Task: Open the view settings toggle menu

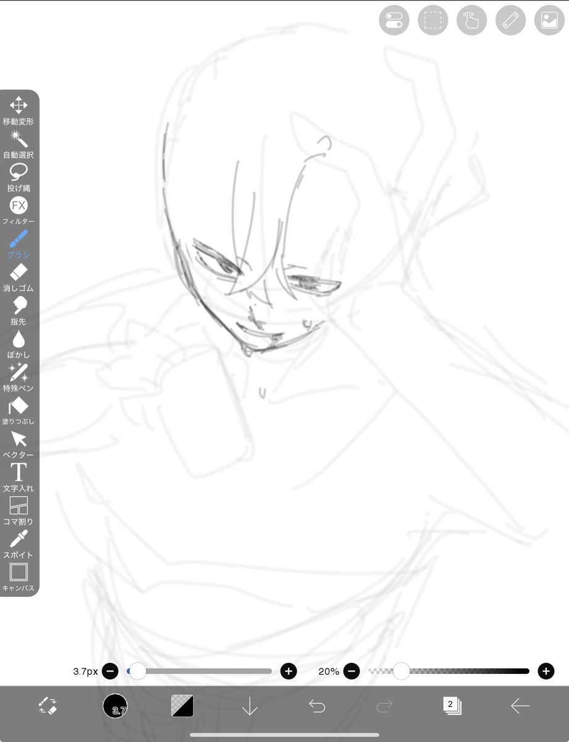Action: [394, 20]
